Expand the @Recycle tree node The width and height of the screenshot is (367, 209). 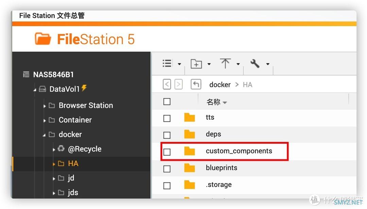click(x=54, y=150)
